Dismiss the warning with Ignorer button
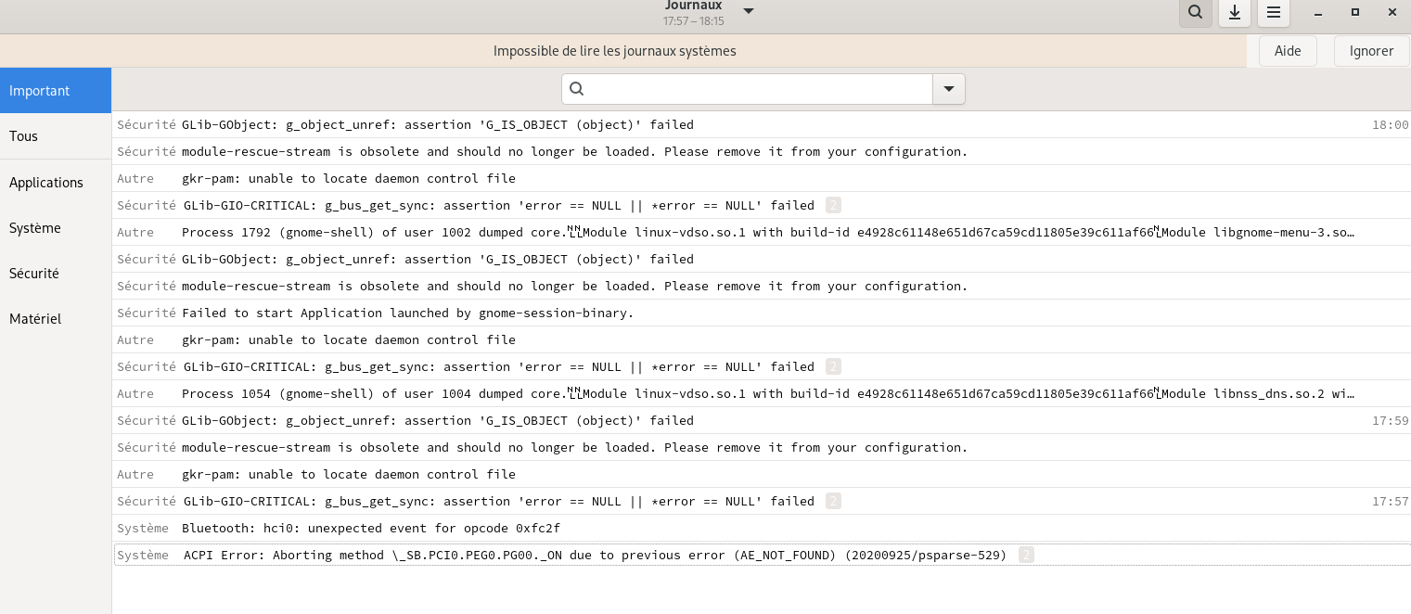The height and width of the screenshot is (614, 1411). pyautogui.click(x=1371, y=51)
